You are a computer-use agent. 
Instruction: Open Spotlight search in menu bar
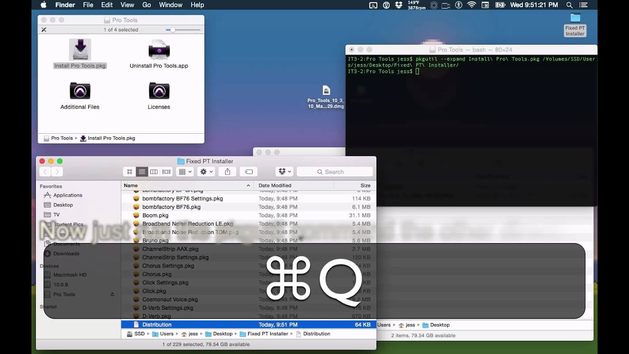tap(569, 5)
